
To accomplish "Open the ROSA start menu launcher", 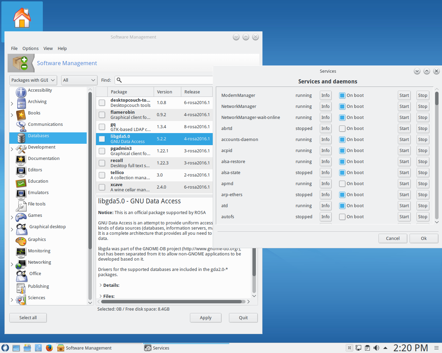I will [x=5, y=348].
